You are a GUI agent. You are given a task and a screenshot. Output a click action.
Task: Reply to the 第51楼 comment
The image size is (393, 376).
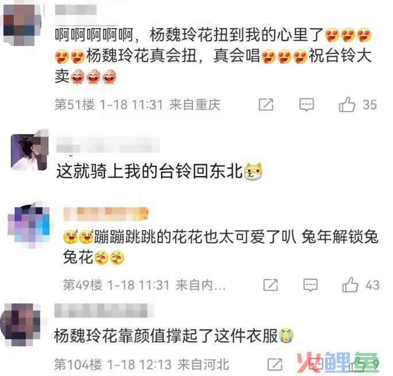click(x=306, y=105)
